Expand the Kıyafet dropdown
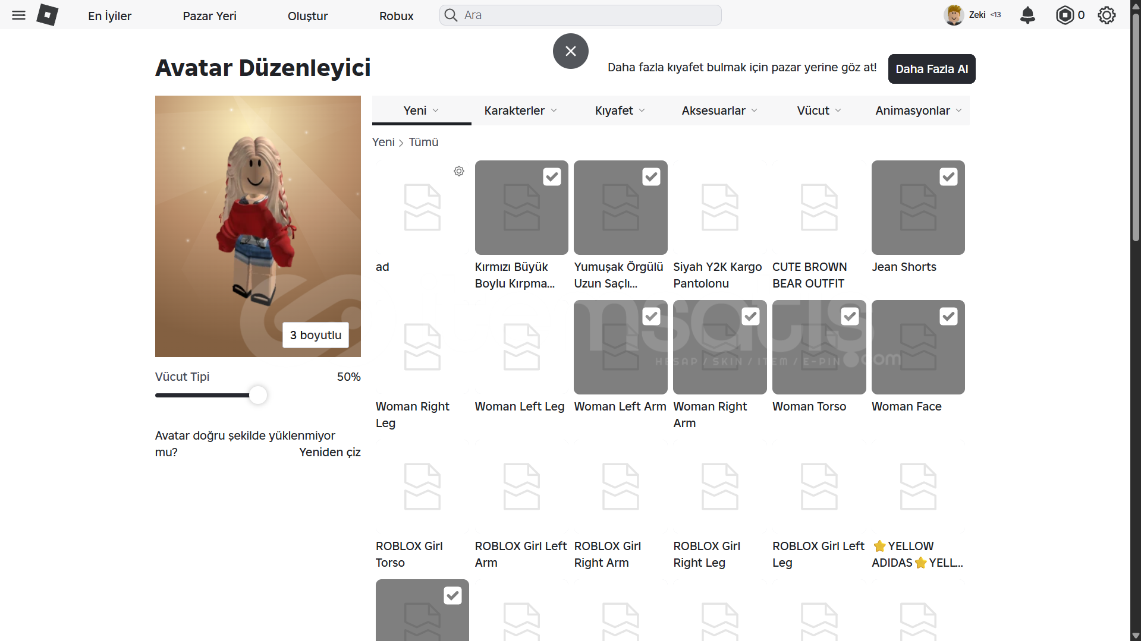This screenshot has height=641, width=1141. coord(620,110)
